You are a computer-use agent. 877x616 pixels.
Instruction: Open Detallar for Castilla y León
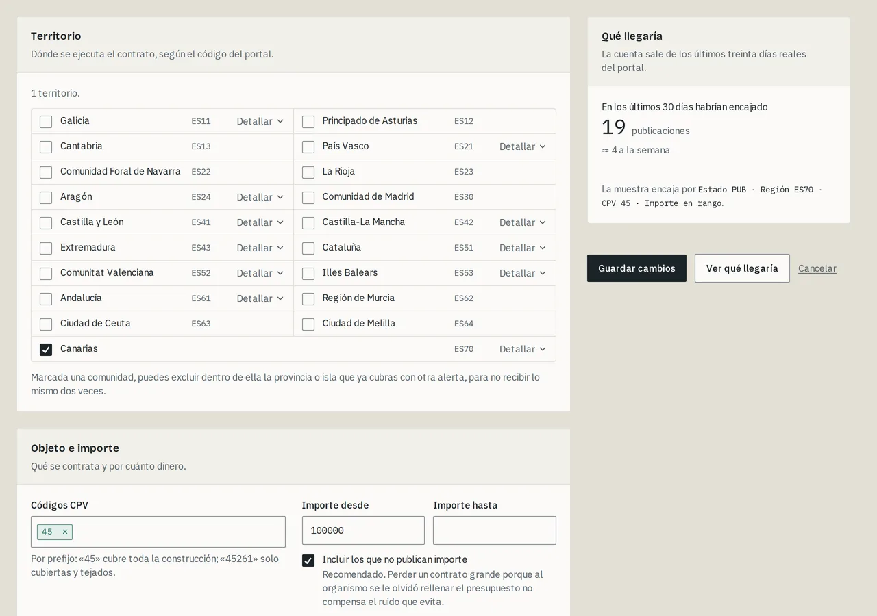coord(260,222)
